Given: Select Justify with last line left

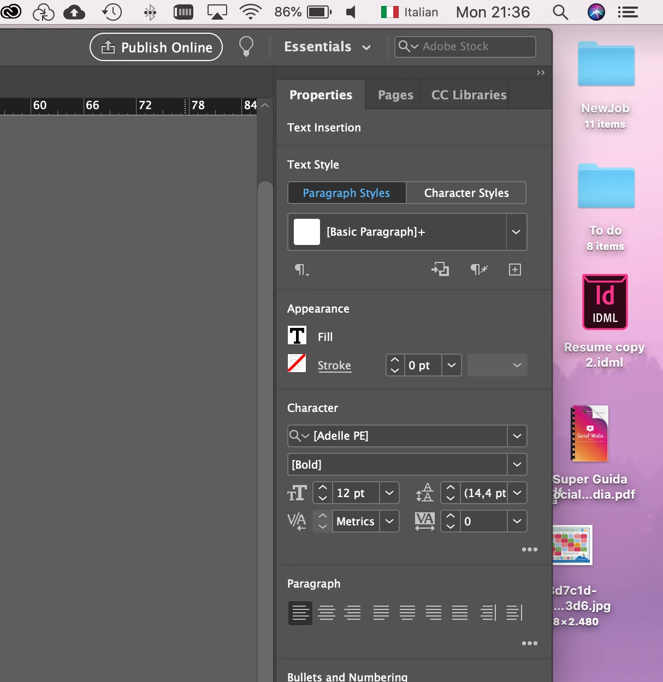Looking at the screenshot, I should click(381, 613).
